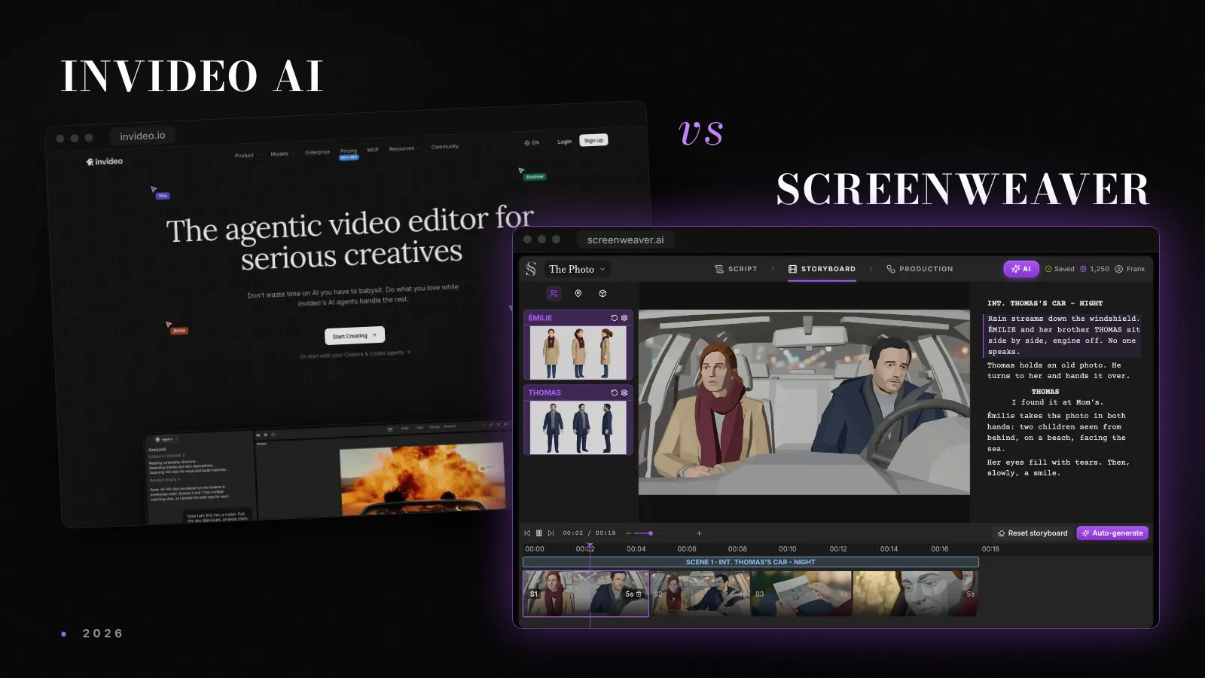Pause the storyboard playback
Screen dimensions: 1205x678
coord(538,533)
